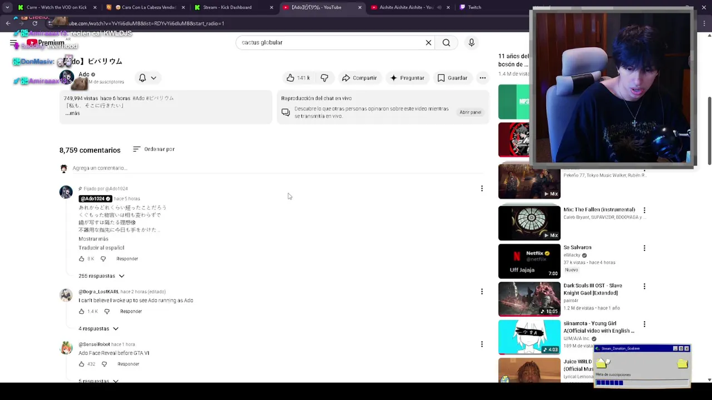This screenshot has height=400, width=712.
Task: Click the 8,759 comentarios heading
Action: (90, 150)
